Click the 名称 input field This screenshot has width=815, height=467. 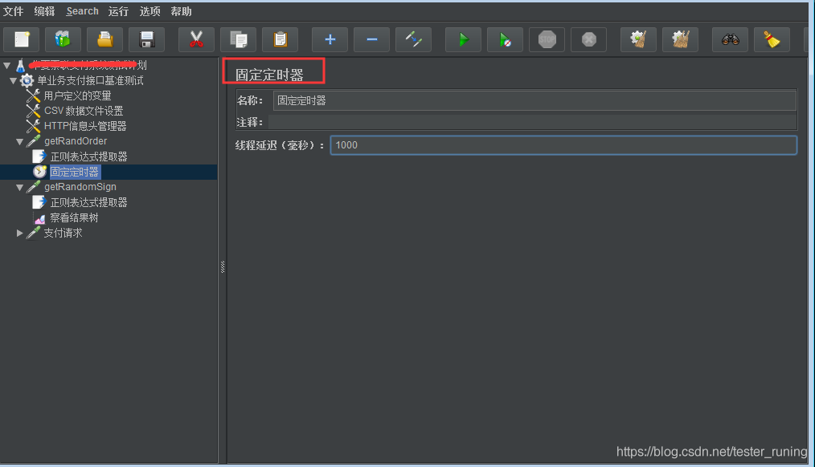(x=534, y=100)
